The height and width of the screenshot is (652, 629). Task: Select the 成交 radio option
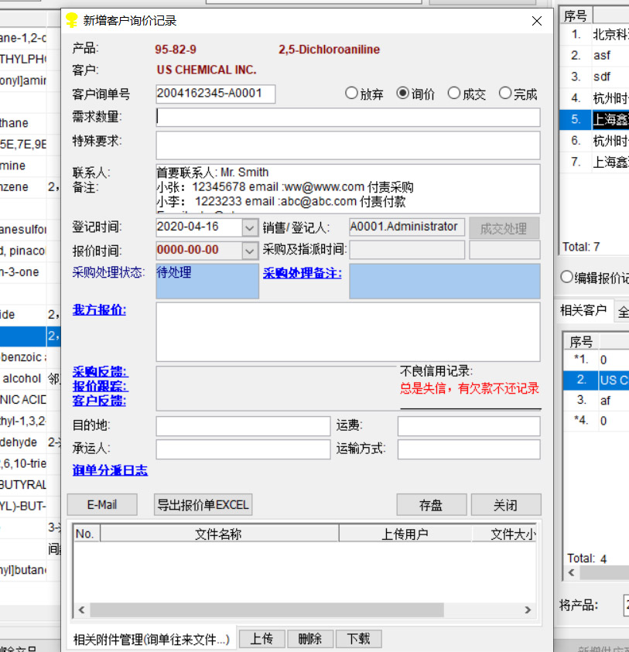click(x=454, y=94)
